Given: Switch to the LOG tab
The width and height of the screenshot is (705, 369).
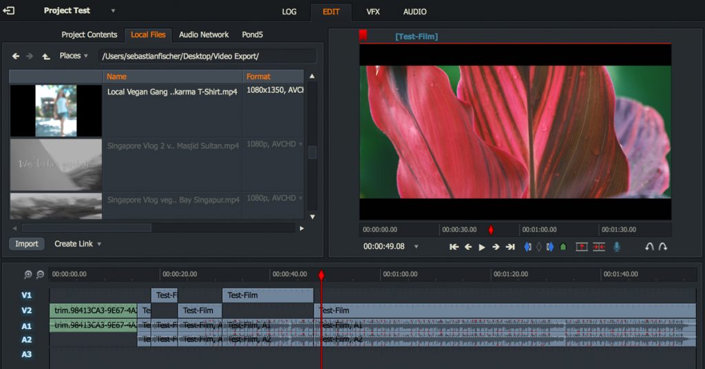Looking at the screenshot, I should click(x=289, y=12).
